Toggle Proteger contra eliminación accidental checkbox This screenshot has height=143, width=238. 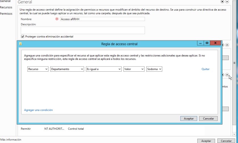23,37
